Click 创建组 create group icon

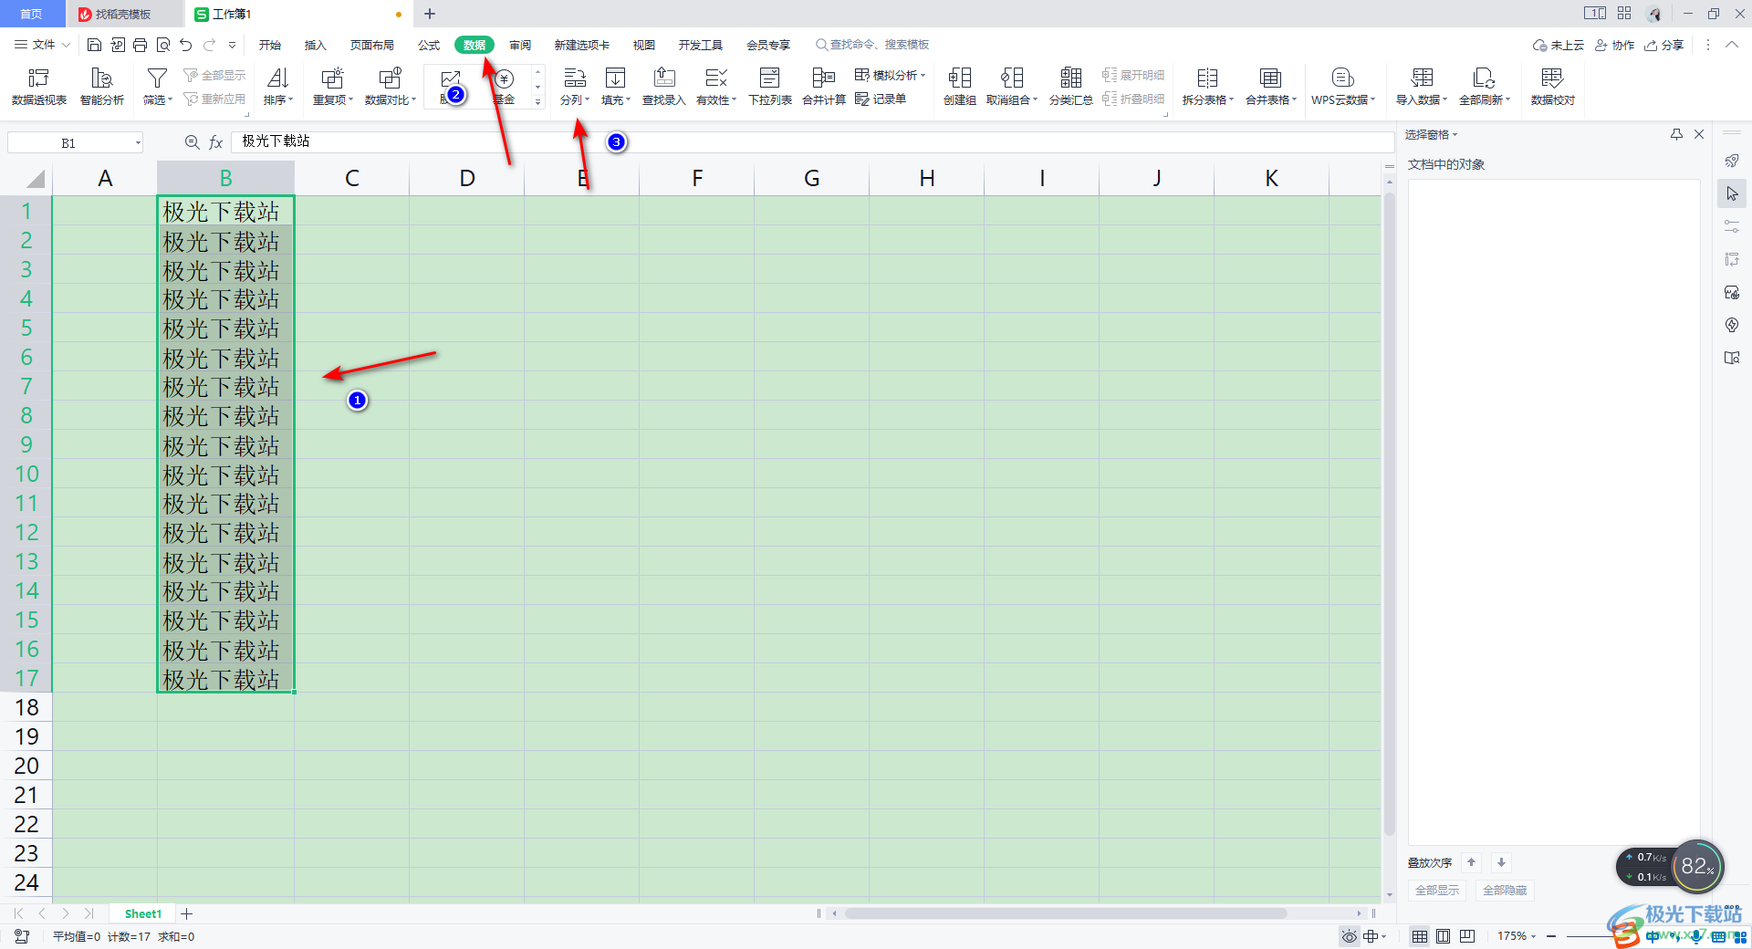tap(960, 78)
